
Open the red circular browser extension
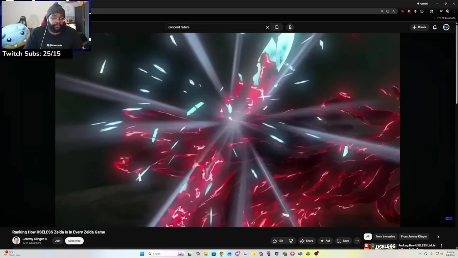409,11
